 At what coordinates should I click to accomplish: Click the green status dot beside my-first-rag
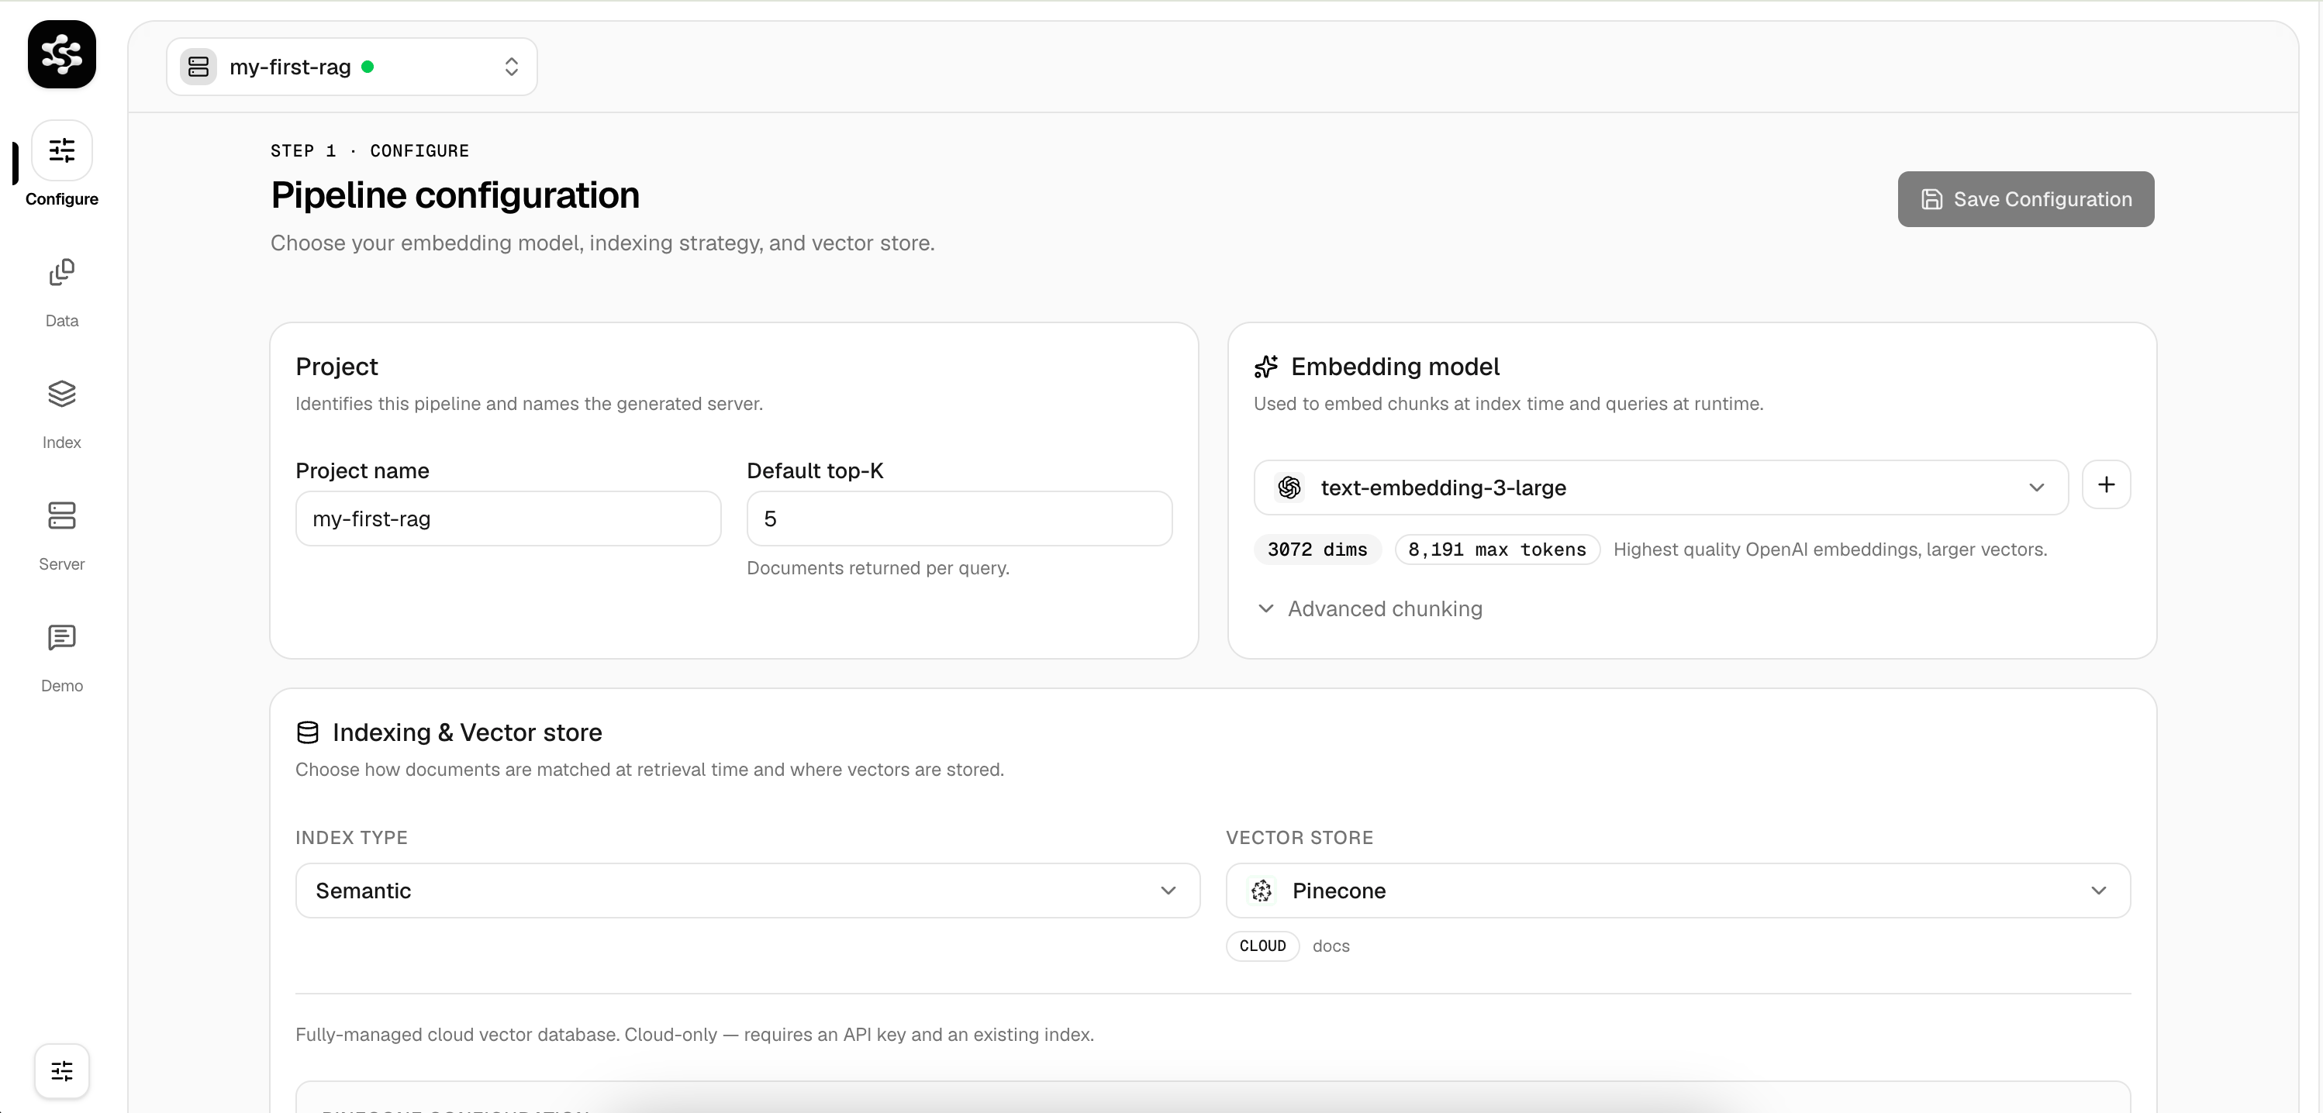pyautogui.click(x=368, y=67)
